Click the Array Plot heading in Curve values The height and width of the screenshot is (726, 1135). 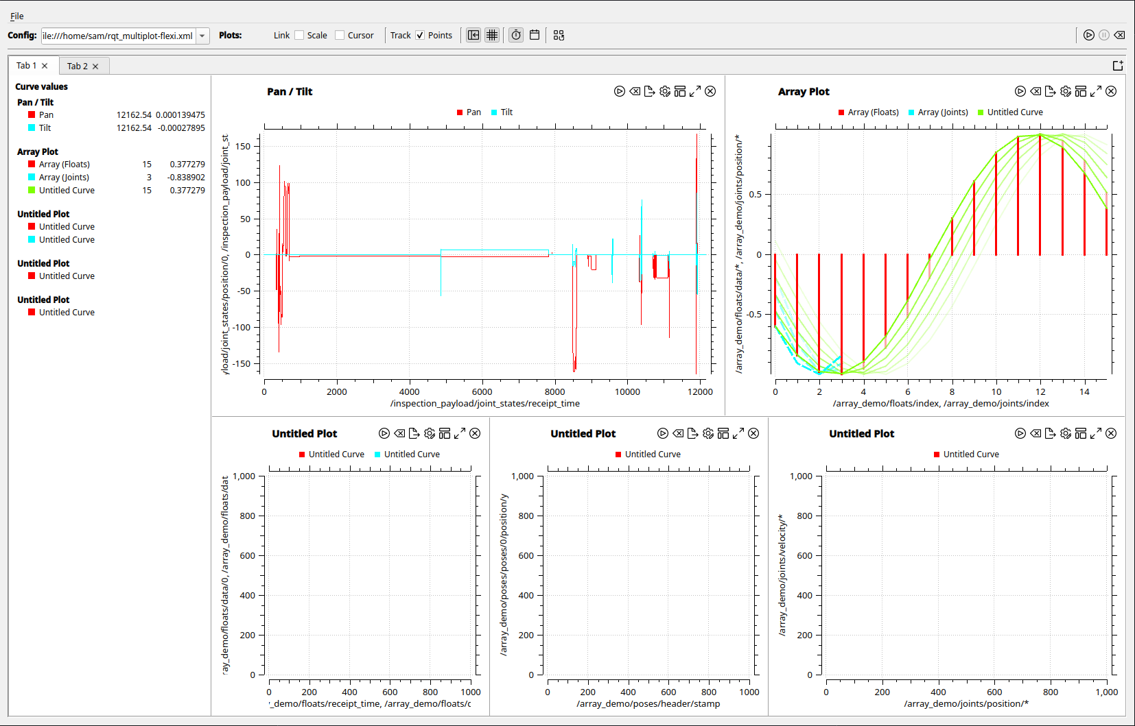38,152
